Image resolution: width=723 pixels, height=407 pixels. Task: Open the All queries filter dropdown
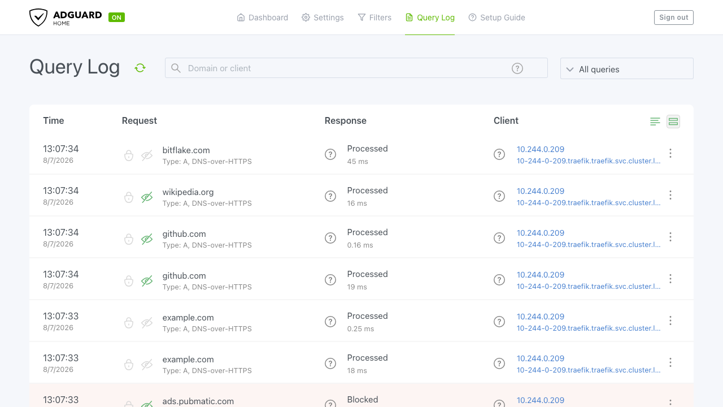click(x=627, y=68)
